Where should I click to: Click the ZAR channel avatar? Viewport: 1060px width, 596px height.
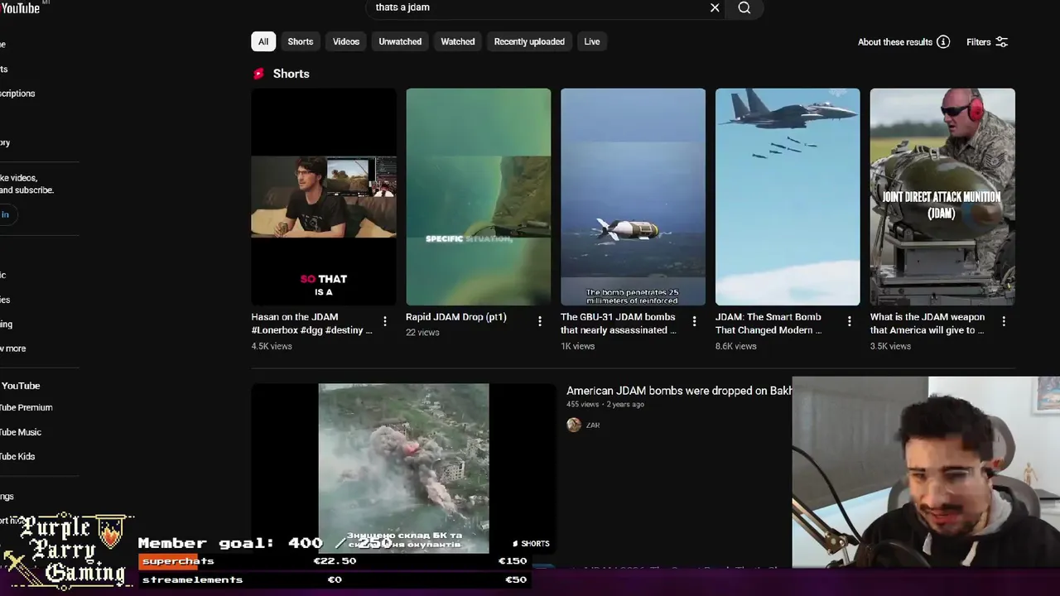tap(574, 425)
